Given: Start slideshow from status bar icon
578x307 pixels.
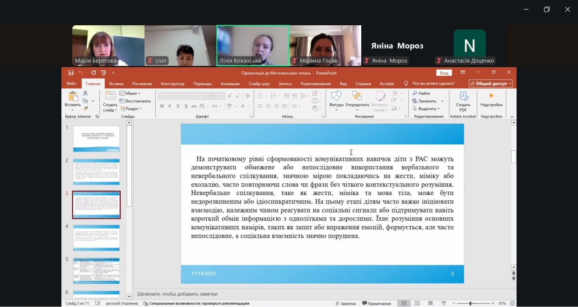Looking at the screenshot, I should [444, 303].
